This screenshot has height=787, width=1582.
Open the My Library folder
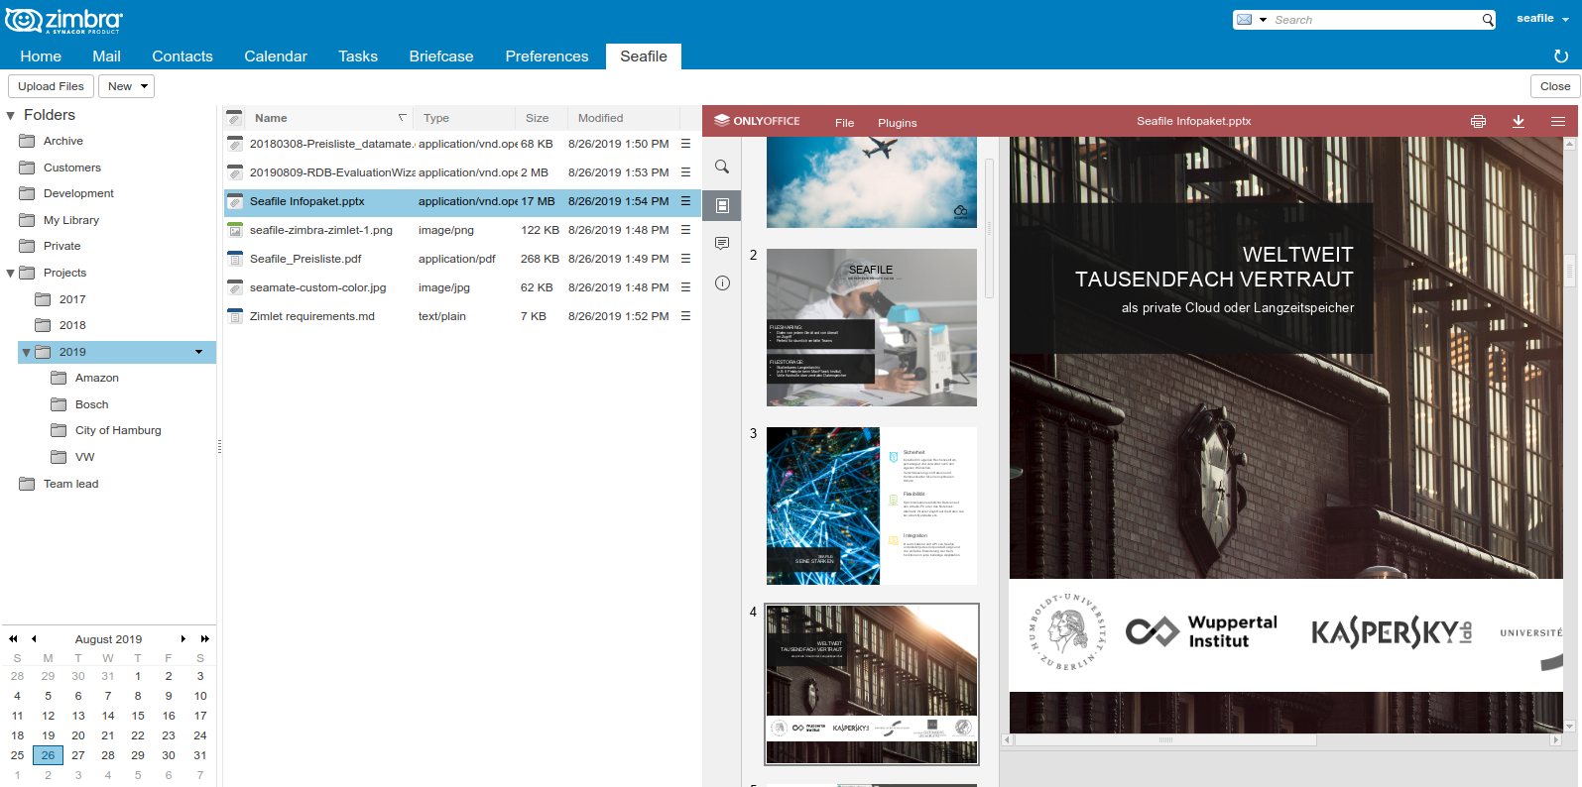click(71, 220)
